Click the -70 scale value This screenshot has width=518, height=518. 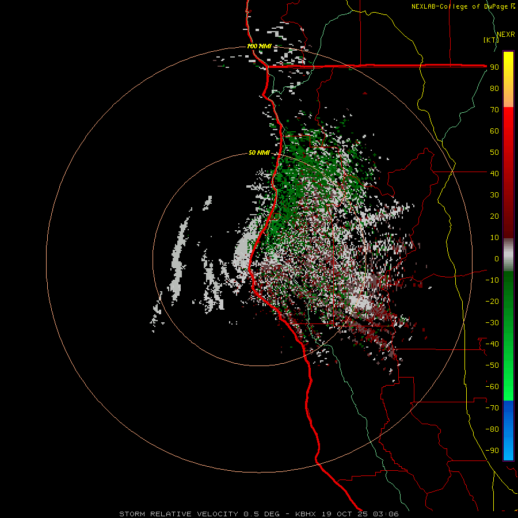click(492, 408)
